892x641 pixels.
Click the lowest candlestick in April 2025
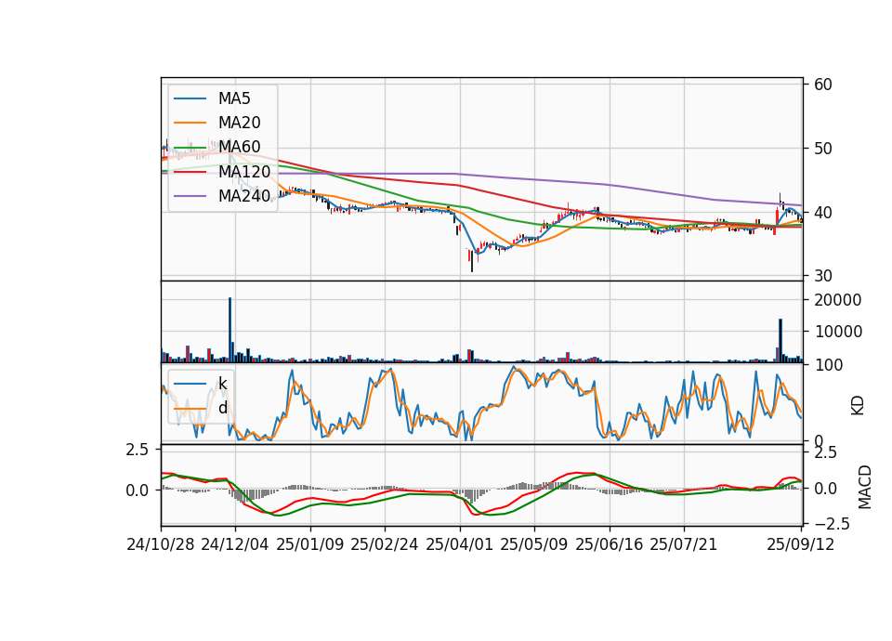coord(472,260)
